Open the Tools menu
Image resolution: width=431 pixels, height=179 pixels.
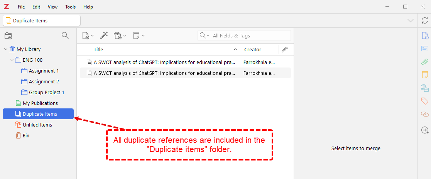(70, 7)
